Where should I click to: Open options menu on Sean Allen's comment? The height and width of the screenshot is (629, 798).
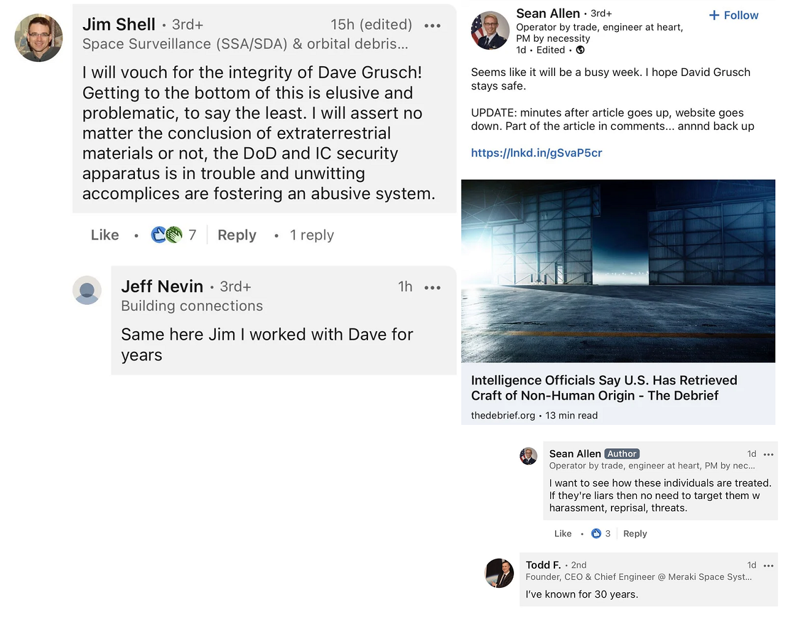point(769,455)
